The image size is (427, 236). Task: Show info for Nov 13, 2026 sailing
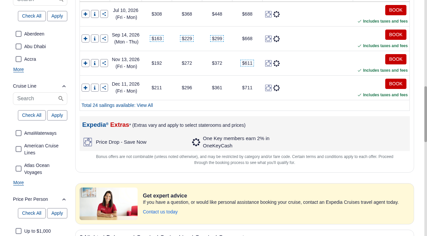pos(95,63)
